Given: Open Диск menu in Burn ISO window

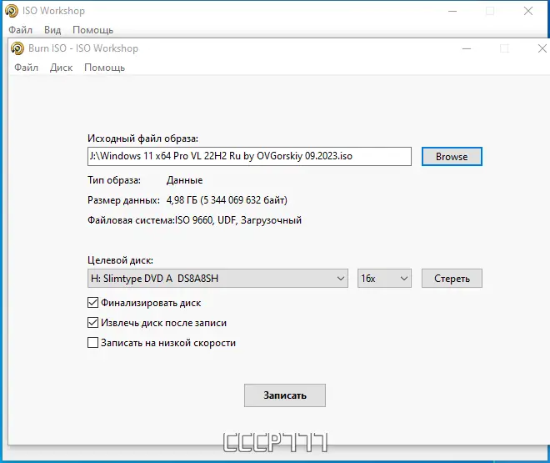Looking at the screenshot, I should click(61, 68).
